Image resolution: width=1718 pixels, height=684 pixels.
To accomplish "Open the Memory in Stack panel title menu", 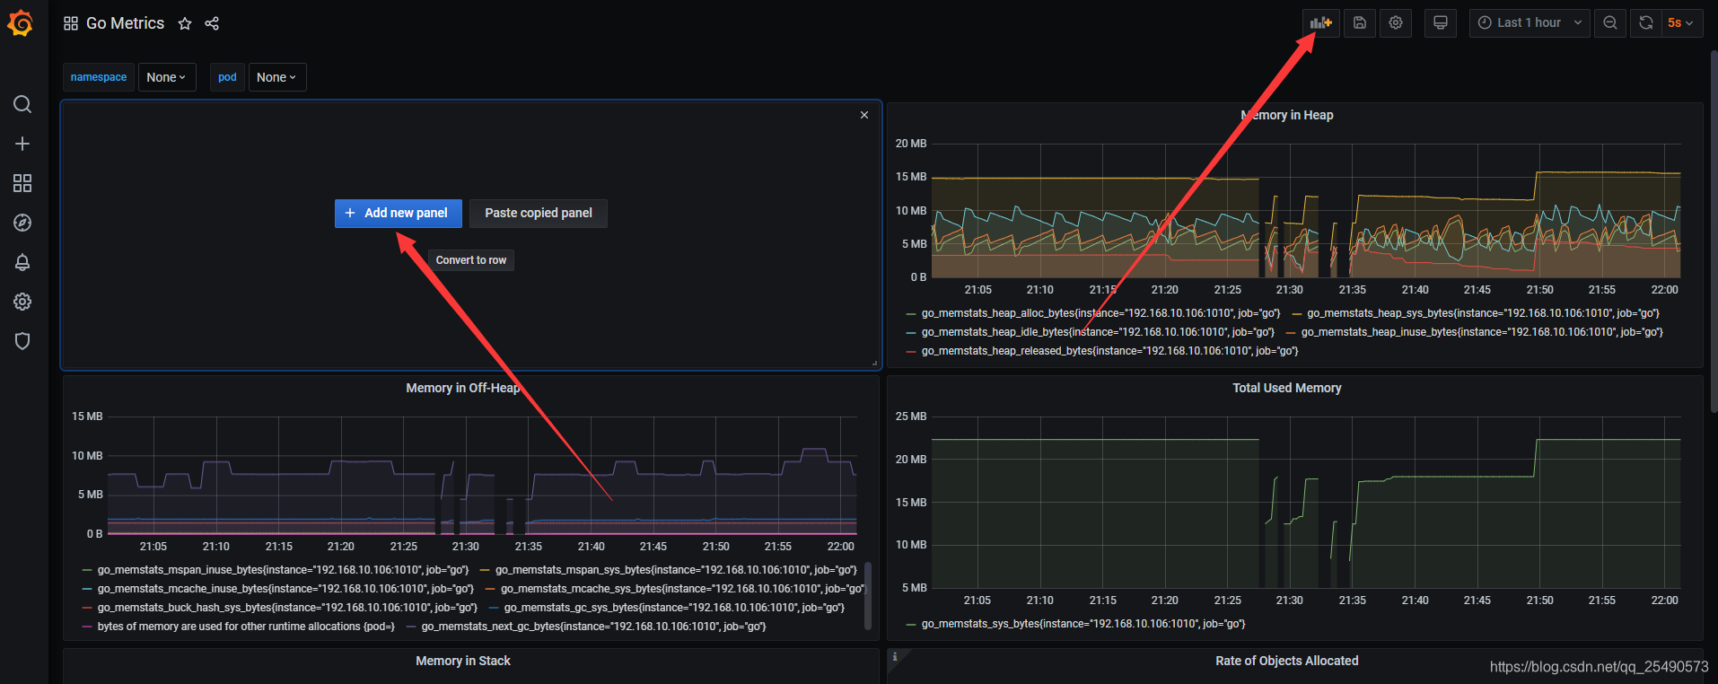I will tap(463, 661).
